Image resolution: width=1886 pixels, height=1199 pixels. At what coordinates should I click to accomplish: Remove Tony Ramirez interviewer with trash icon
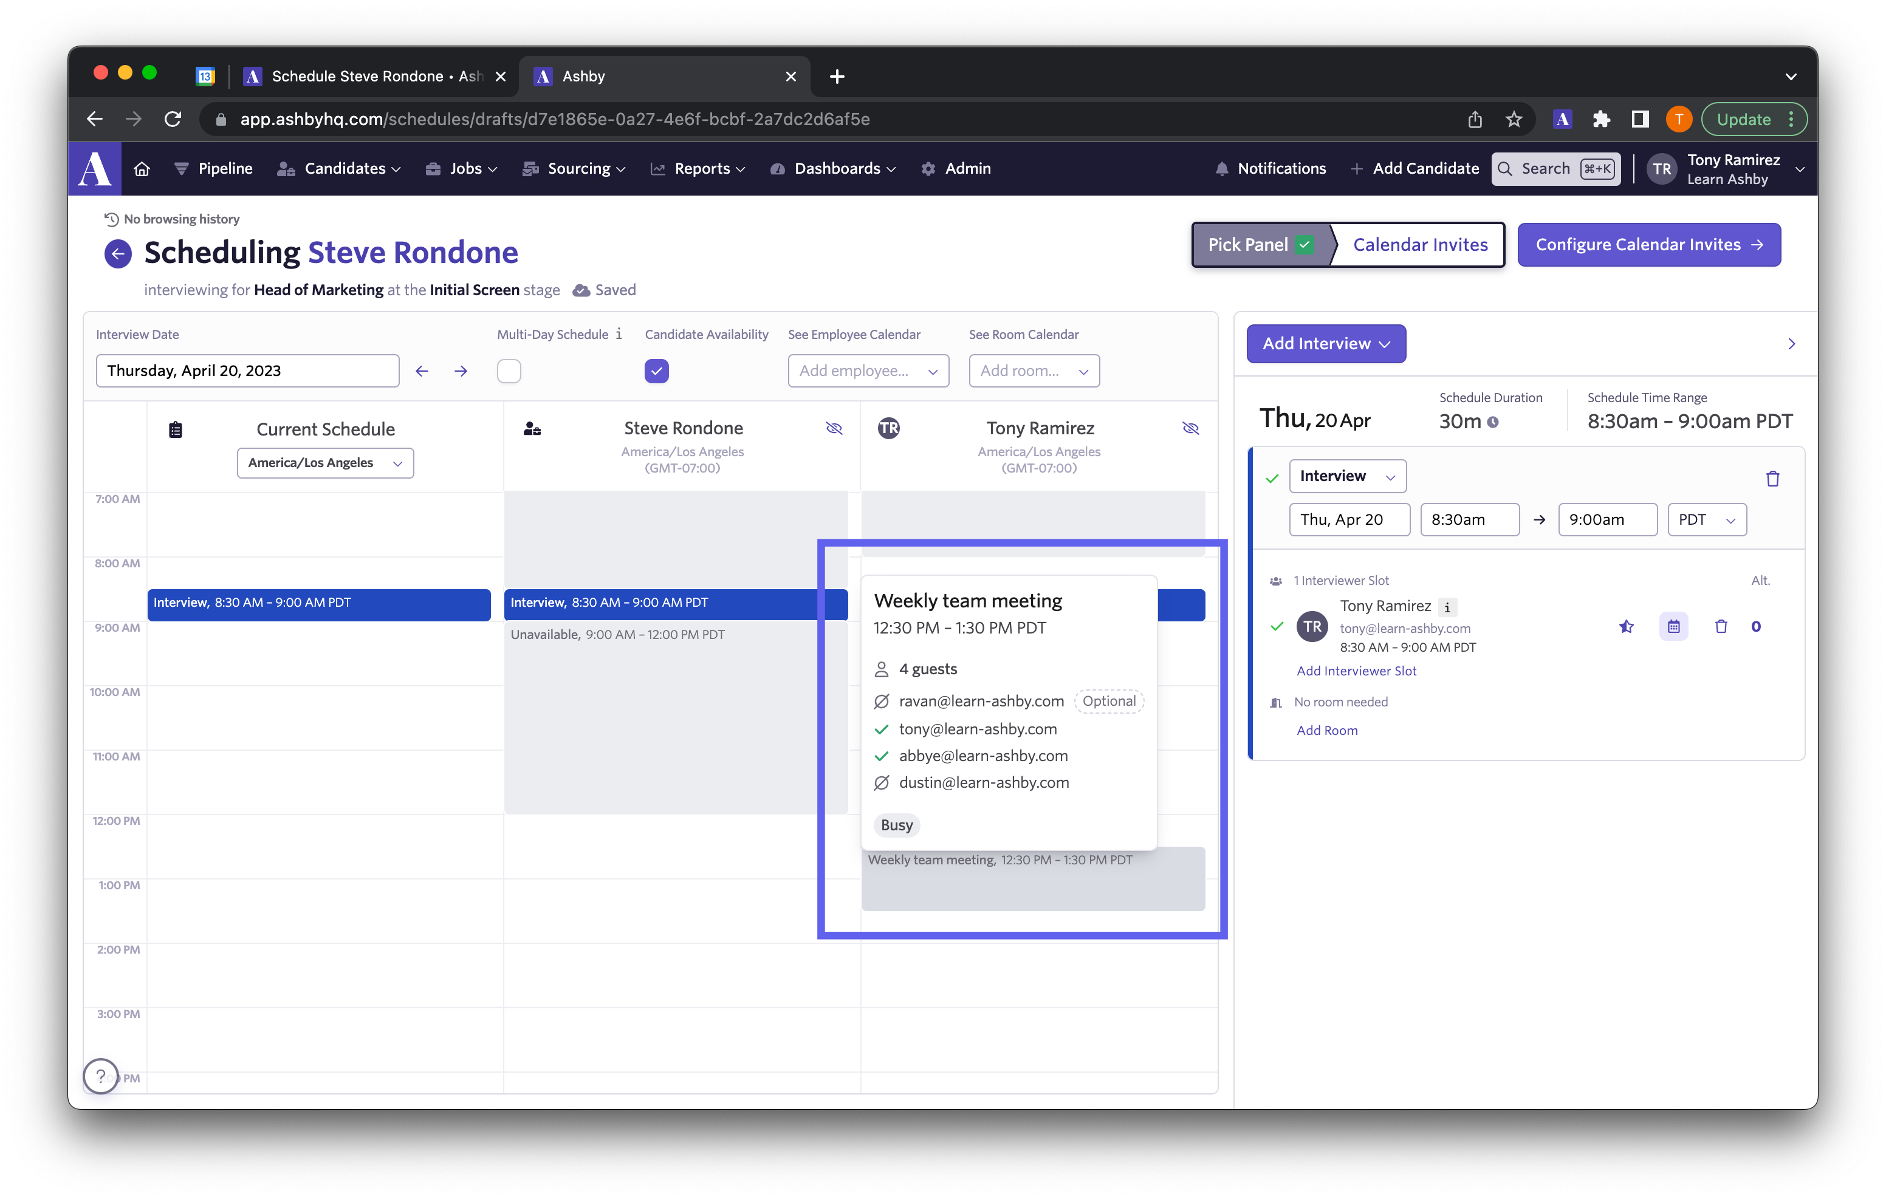pos(1721,626)
